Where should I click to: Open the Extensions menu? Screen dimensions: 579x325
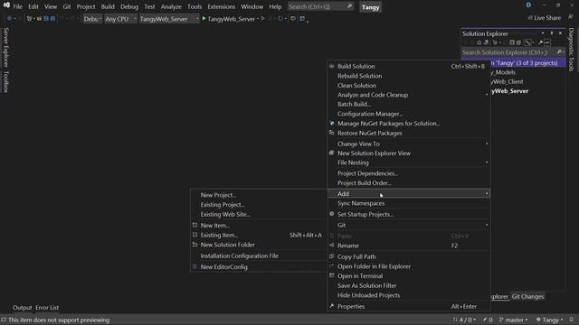coord(221,6)
